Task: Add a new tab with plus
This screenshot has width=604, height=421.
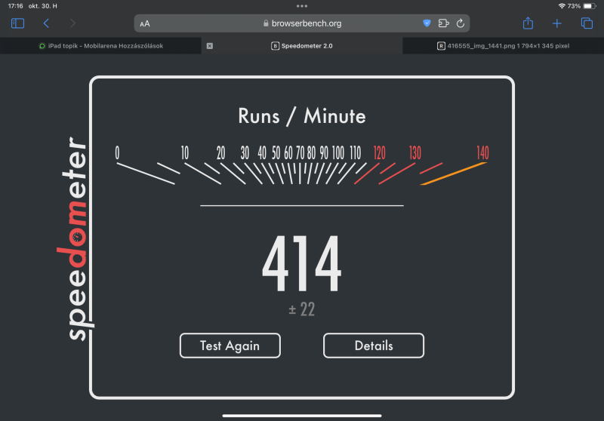Action: tap(557, 23)
